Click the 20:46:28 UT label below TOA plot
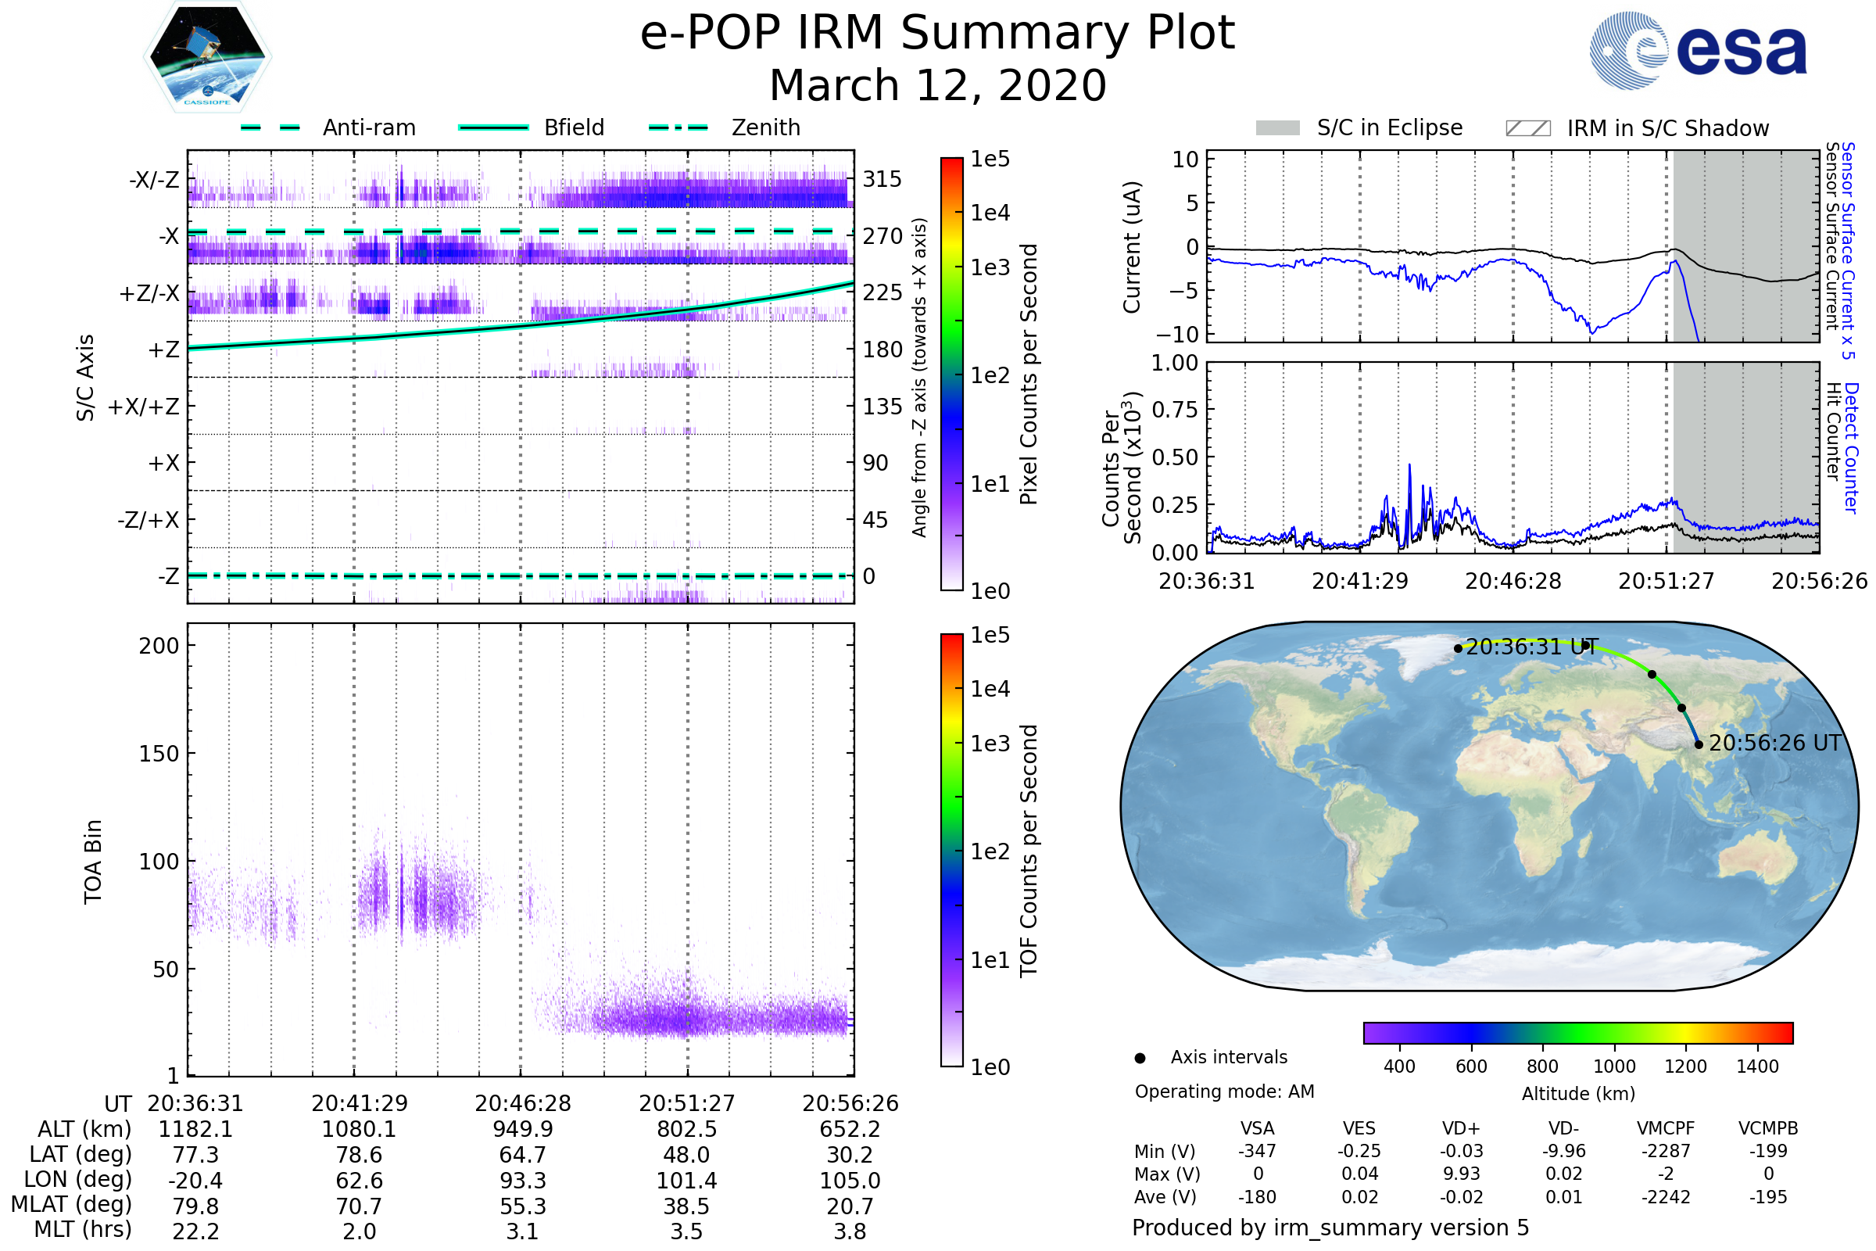Screen dimensions: 1876x1251 522,1103
